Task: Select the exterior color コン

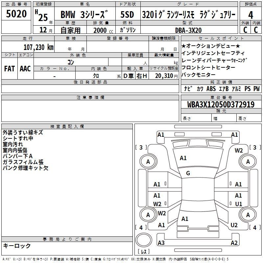Action: (x=71, y=62)
